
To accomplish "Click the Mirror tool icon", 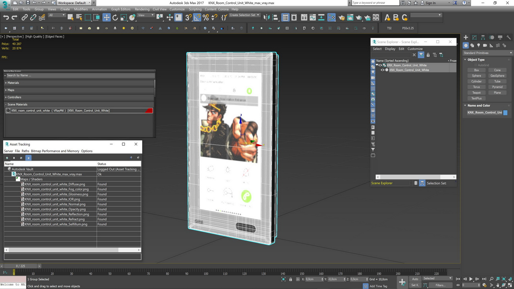I will [x=266, y=18].
